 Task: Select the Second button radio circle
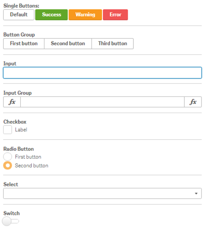click(x=8, y=166)
